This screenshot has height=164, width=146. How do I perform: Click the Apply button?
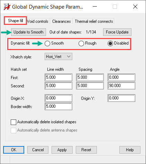(62, 150)
